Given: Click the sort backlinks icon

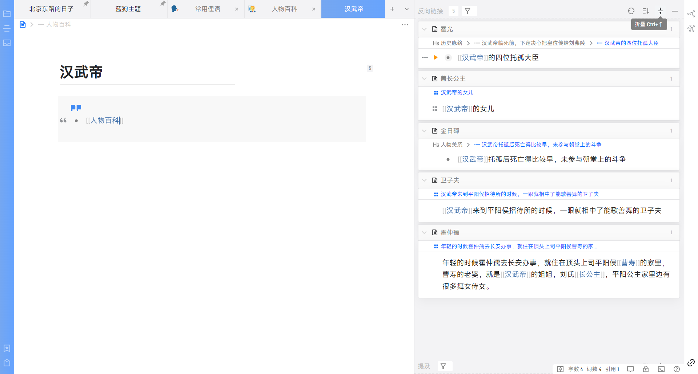Looking at the screenshot, I should tap(646, 11).
